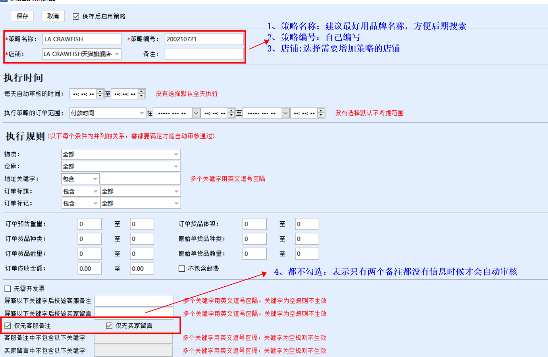
Task: Expand the 物流 dropdown
Action: (x=176, y=154)
